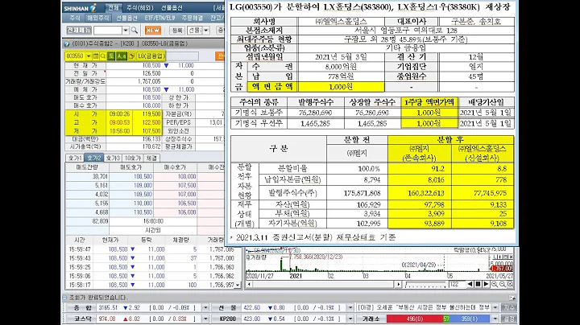This screenshot has height=325, width=580.
Task: Open the calendar icon next to stock code 003550
Action: [x=96, y=56]
